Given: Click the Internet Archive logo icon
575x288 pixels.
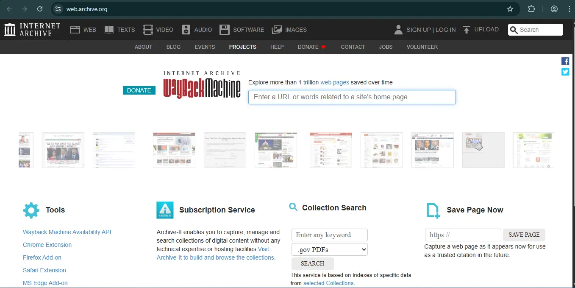Looking at the screenshot, I should coord(10,30).
